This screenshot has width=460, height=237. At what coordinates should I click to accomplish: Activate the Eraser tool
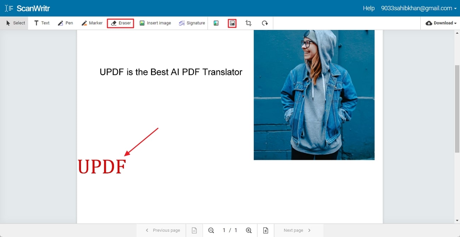tap(120, 23)
